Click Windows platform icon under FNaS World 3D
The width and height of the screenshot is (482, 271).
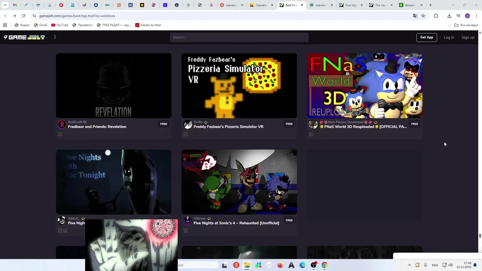pyautogui.click(x=311, y=134)
